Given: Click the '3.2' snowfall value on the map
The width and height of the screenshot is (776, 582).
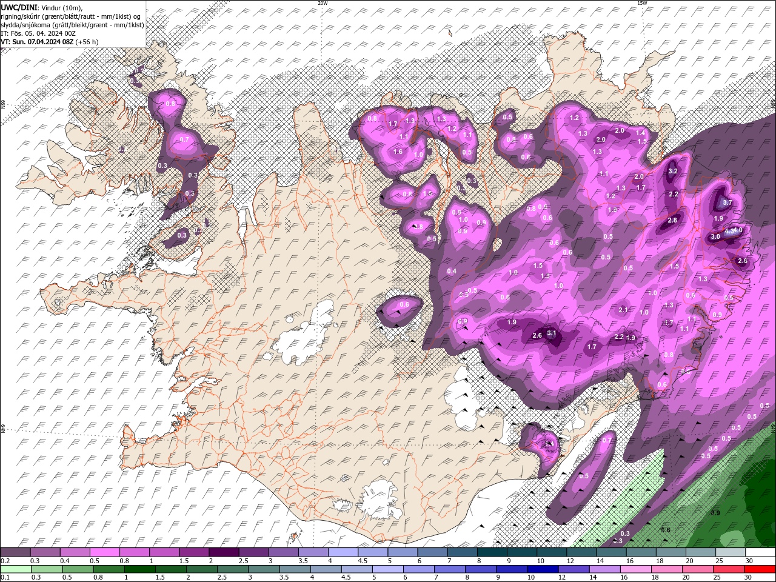Looking at the screenshot, I should pos(673,172).
